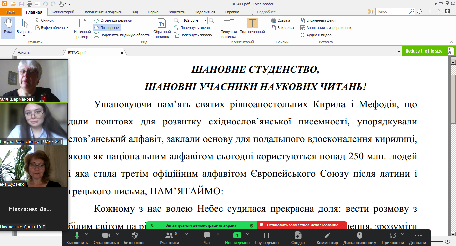
Task: Click Остановить совместное использование button
Action: click(x=302, y=225)
